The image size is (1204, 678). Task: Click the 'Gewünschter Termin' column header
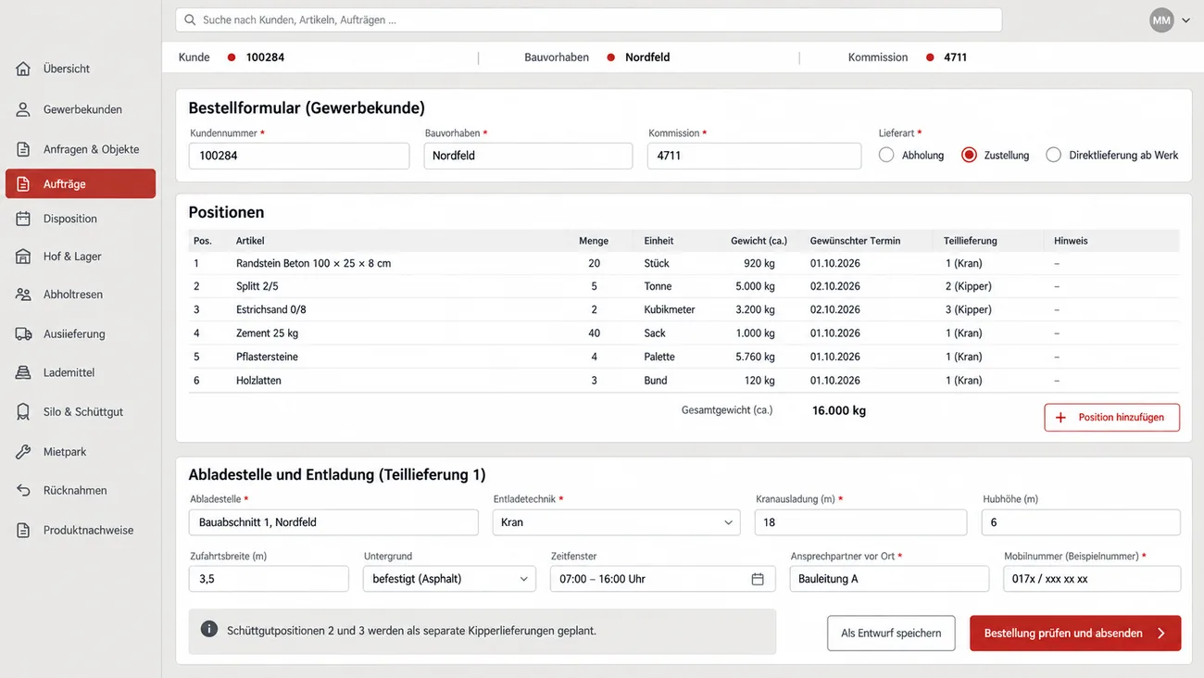pos(855,241)
